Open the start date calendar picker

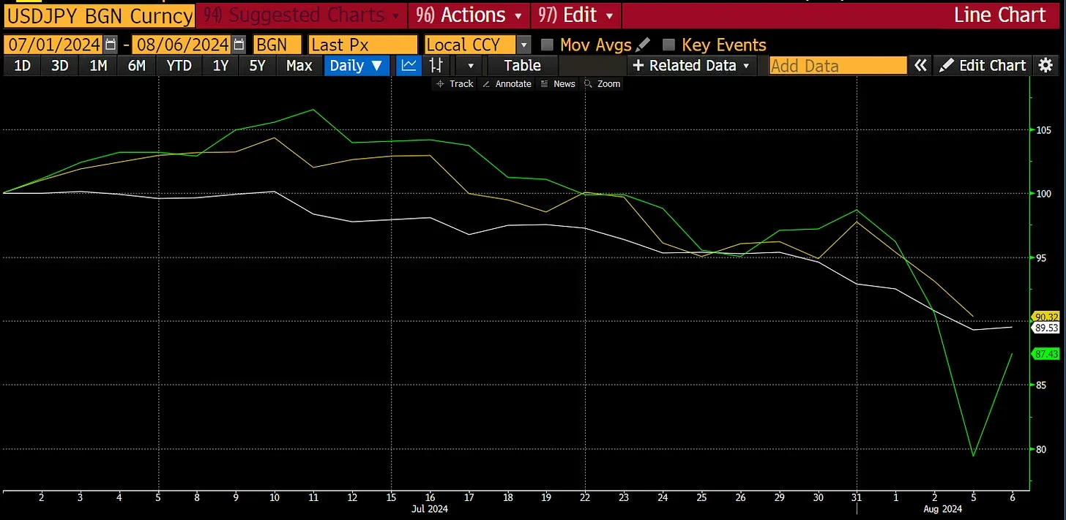pyautogui.click(x=111, y=45)
